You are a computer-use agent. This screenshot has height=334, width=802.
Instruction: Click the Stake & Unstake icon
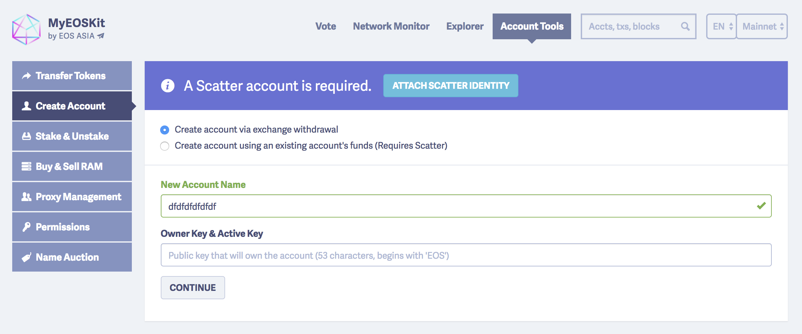tap(26, 136)
